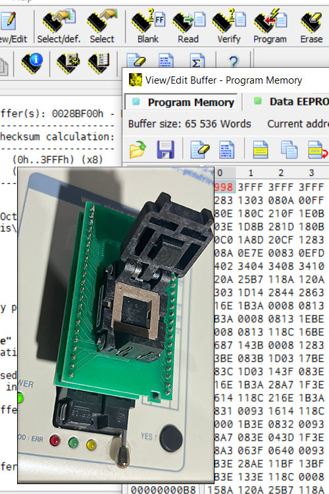Load file with open folder icon in buffer
Viewport: 329px width, 494px height.
pos(138,150)
